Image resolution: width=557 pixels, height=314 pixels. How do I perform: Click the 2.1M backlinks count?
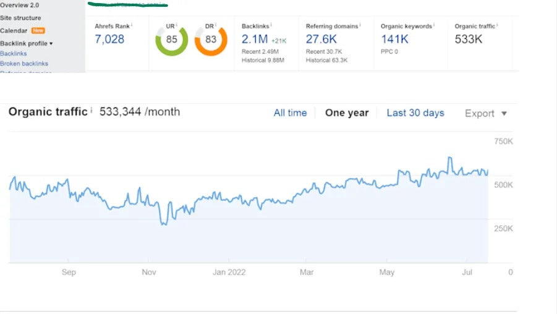pyautogui.click(x=255, y=40)
